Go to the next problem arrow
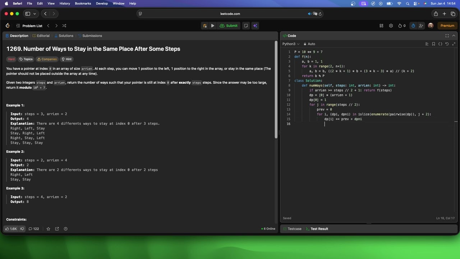Screen dimensions: 460x259 tap(56, 26)
